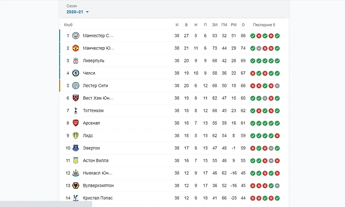Click the Tottenham crest icon
The width and height of the screenshot is (345, 207).
[x=76, y=110]
